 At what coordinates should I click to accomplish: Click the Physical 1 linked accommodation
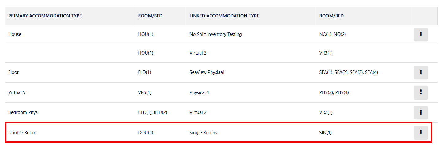(200, 92)
